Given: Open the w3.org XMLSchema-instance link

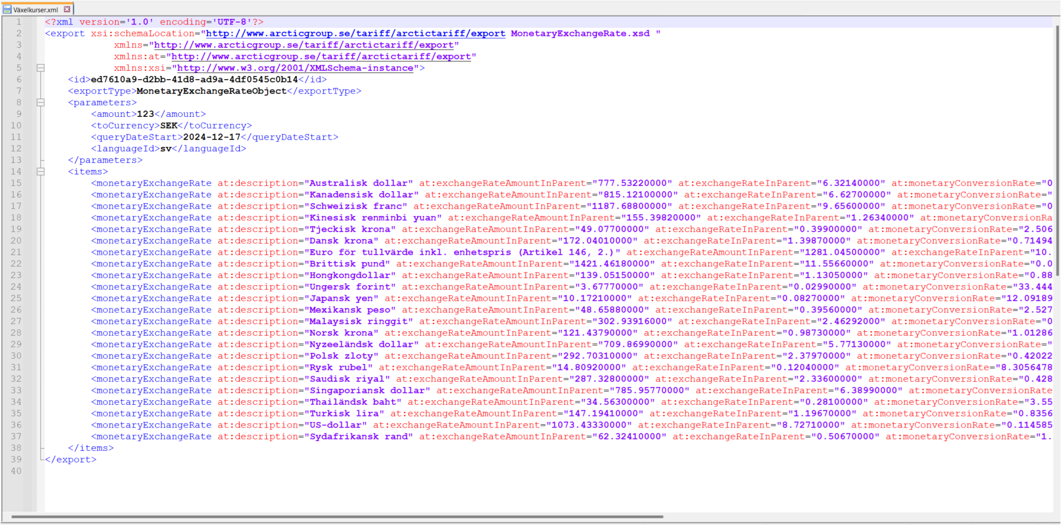Looking at the screenshot, I should pos(295,68).
